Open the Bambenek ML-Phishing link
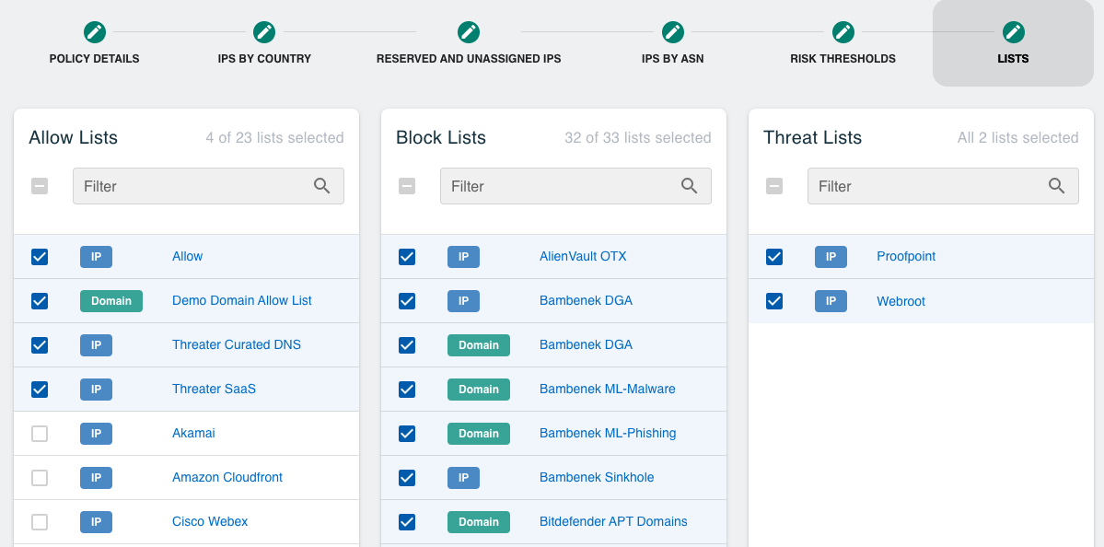Image resolution: width=1104 pixels, height=547 pixels. pyautogui.click(x=608, y=433)
